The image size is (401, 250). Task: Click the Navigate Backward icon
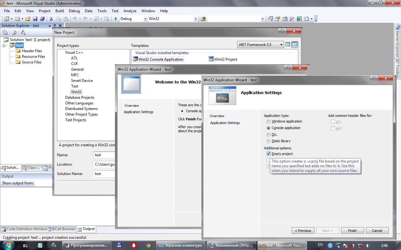(96, 19)
